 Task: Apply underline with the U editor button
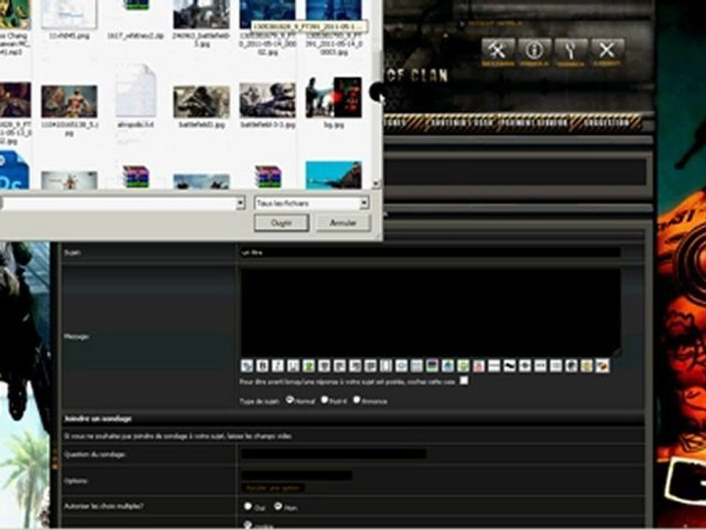293,366
